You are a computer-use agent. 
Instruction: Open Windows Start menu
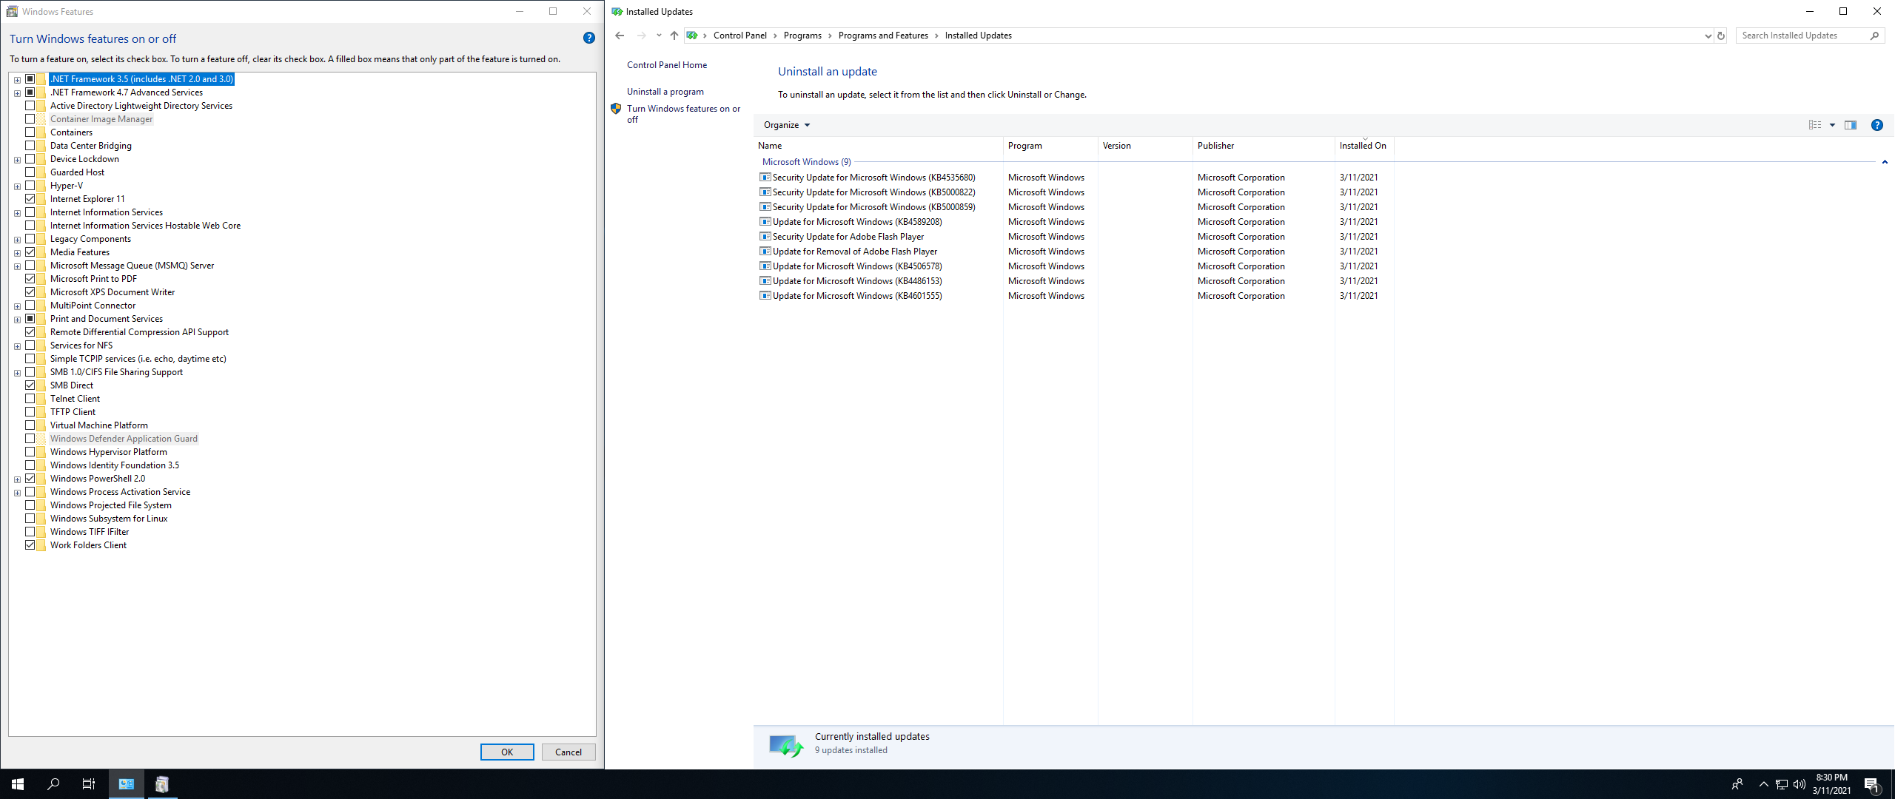pyautogui.click(x=18, y=784)
